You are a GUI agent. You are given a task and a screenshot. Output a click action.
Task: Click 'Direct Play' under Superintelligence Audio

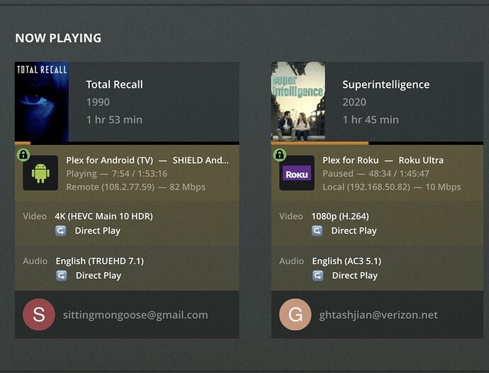click(x=354, y=275)
